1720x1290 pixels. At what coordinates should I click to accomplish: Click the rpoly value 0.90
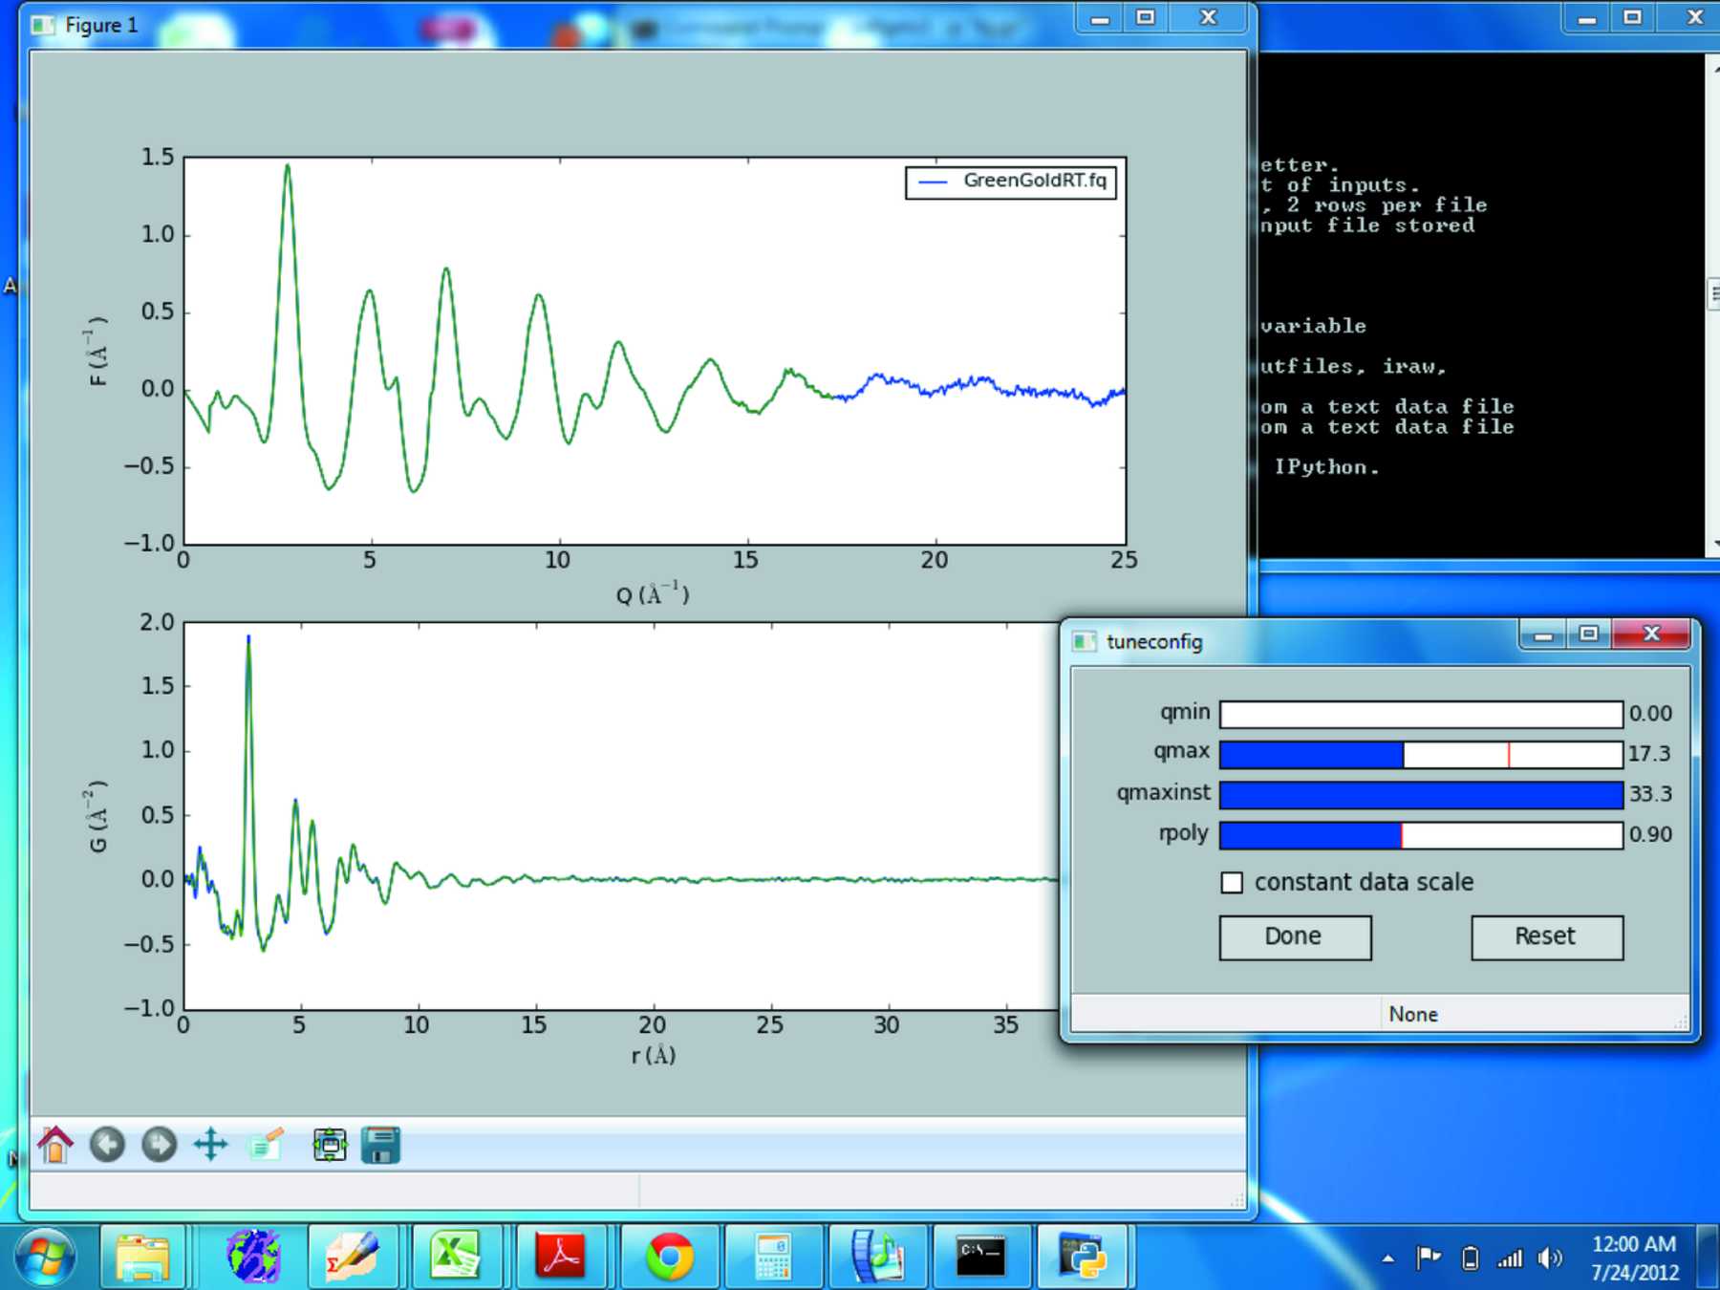pos(1650,834)
